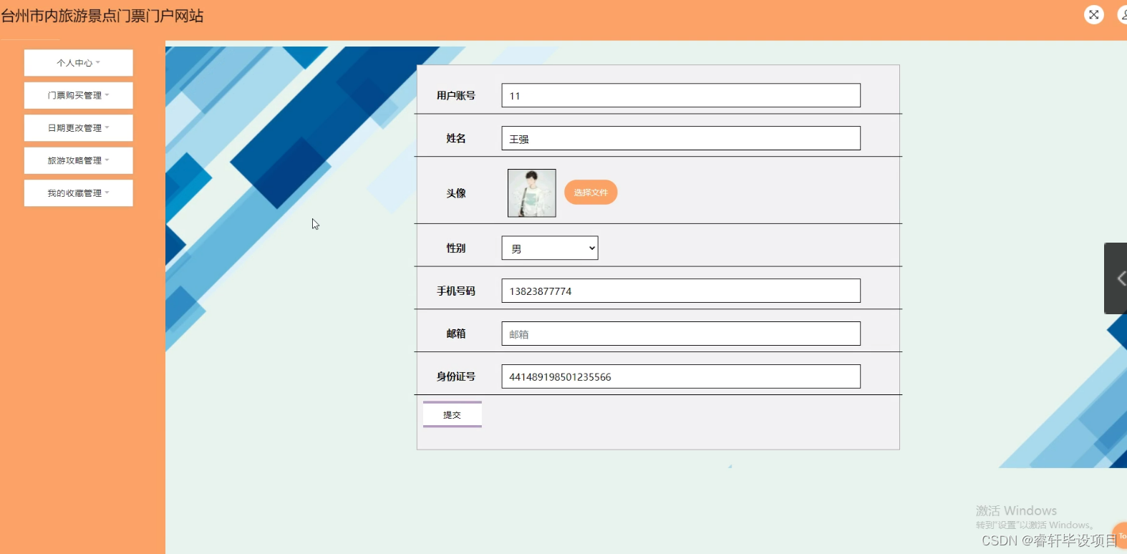Image resolution: width=1127 pixels, height=554 pixels.
Task: Open the 旅游攻略管理 menu
Action: click(x=79, y=160)
